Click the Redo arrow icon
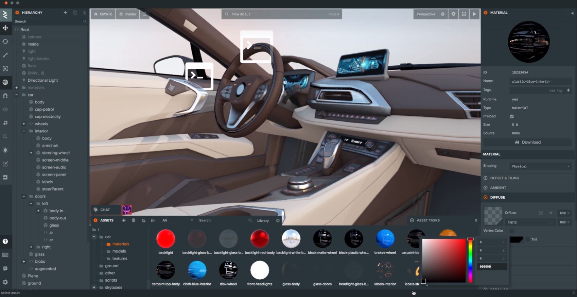Screen dimensions: 577x297 click(x=5, y=136)
